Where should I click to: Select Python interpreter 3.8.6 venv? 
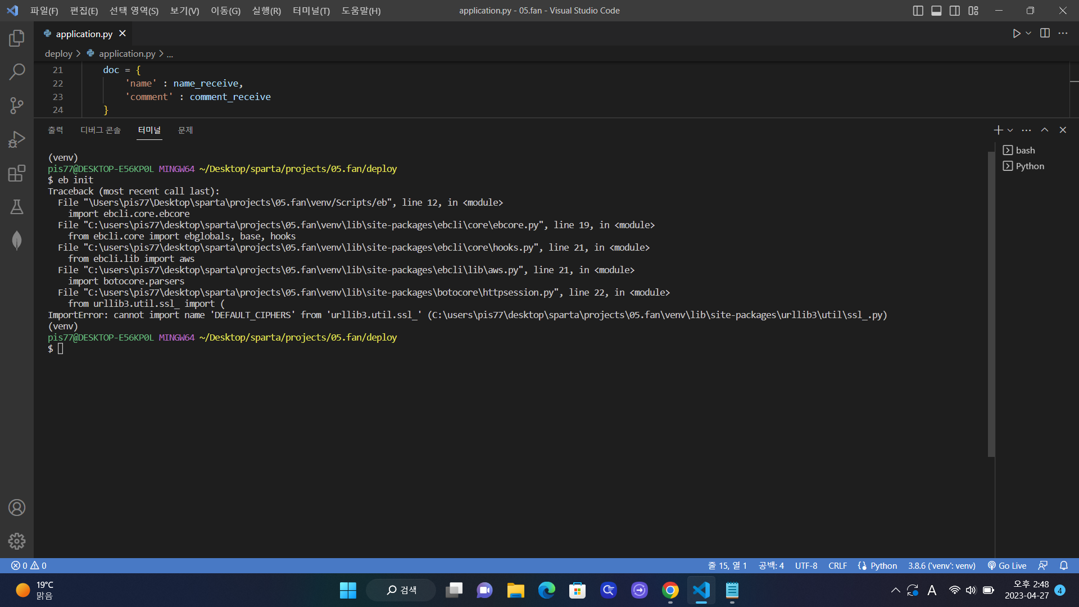(942, 566)
